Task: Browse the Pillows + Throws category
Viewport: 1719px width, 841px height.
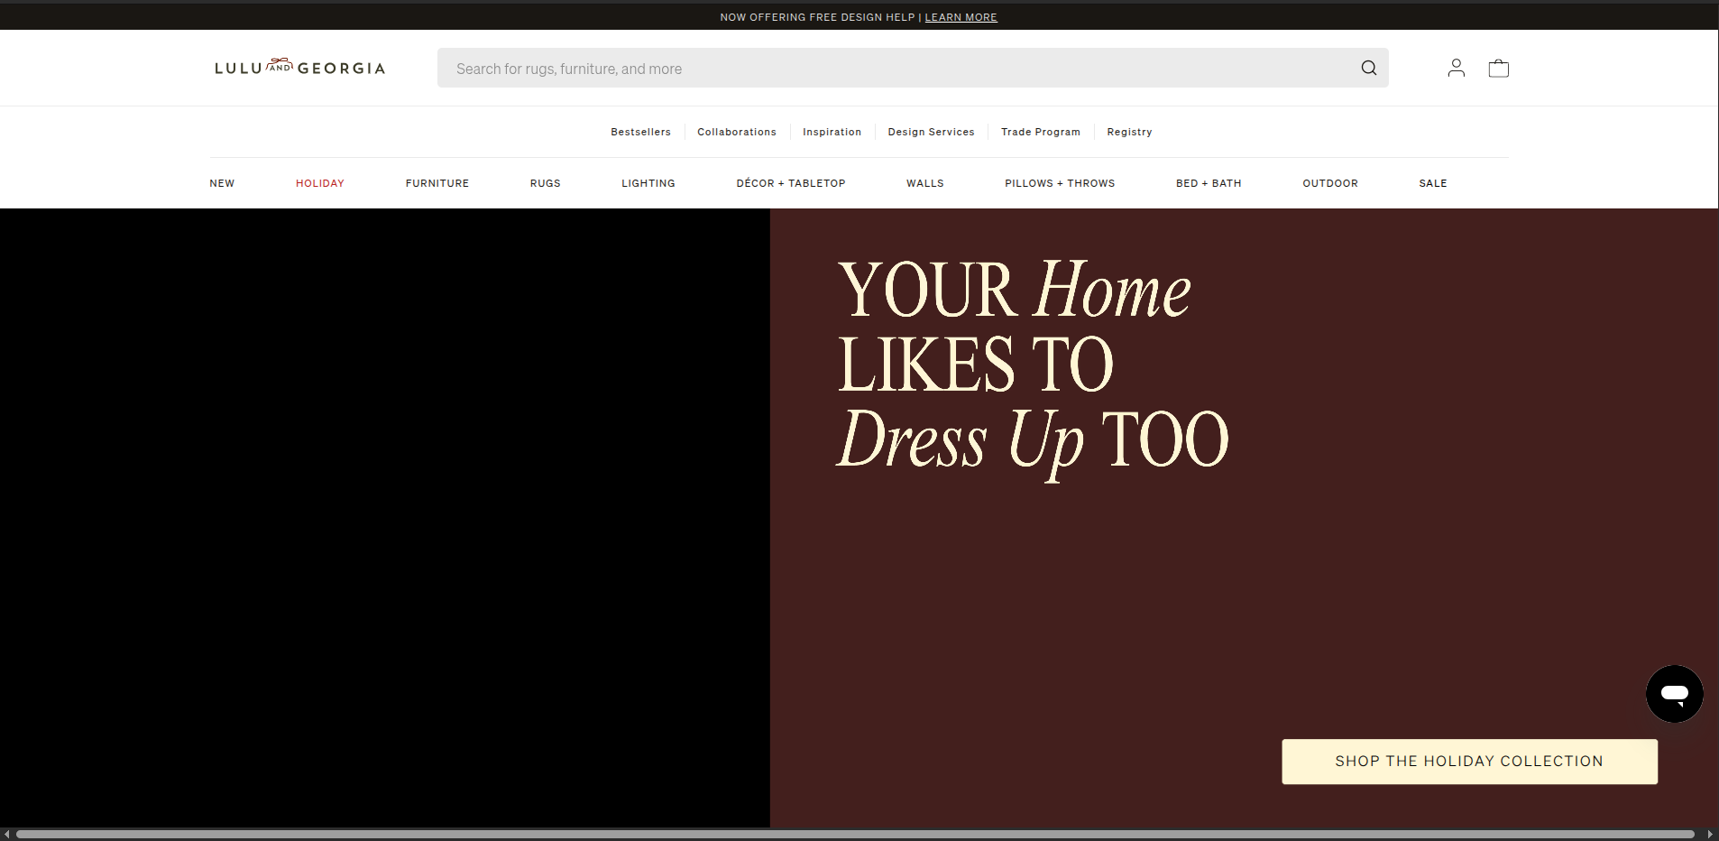Action: pyautogui.click(x=1060, y=183)
